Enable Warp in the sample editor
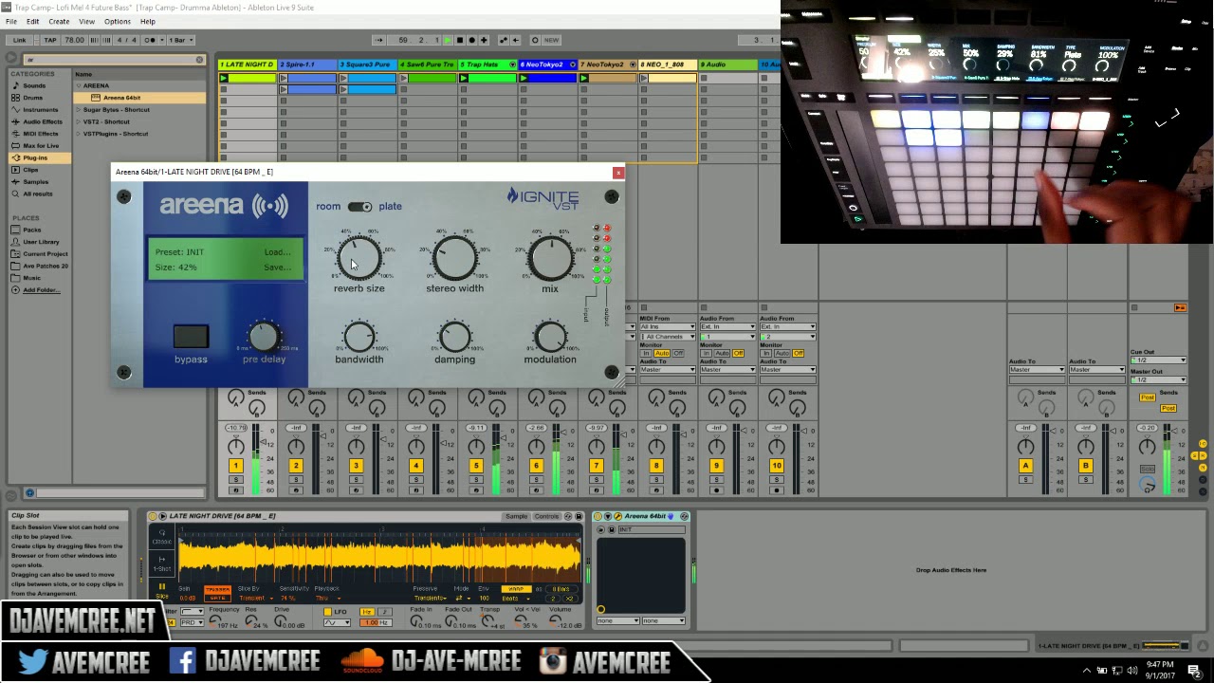Viewport: 1214px width, 683px height. tap(517, 589)
